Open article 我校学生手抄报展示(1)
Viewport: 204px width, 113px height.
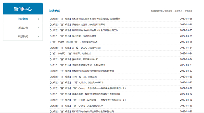87,100
